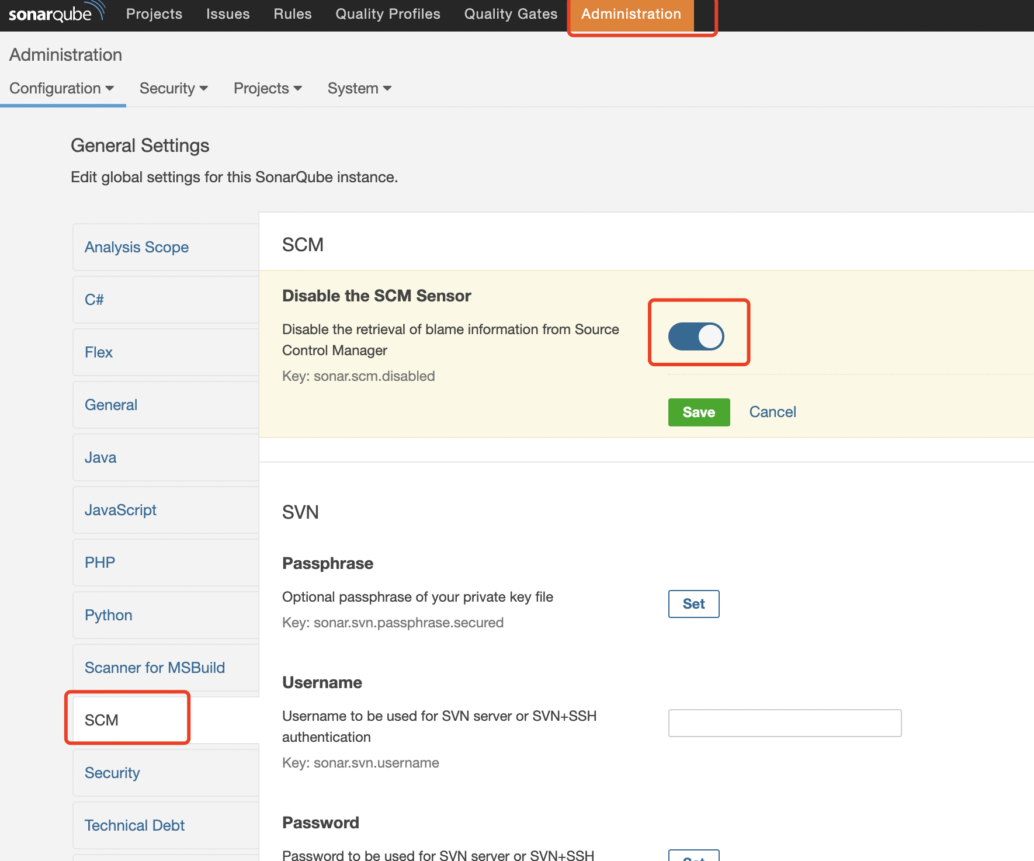
Task: Open the PHP settings category
Action: tap(166, 563)
